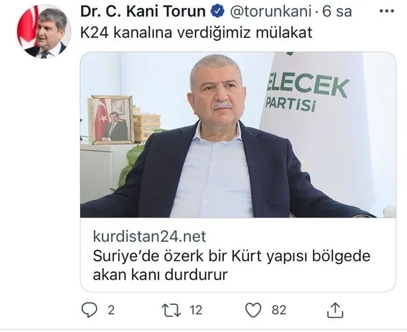
Task: Open the @torunkani handle link
Action: (x=270, y=12)
